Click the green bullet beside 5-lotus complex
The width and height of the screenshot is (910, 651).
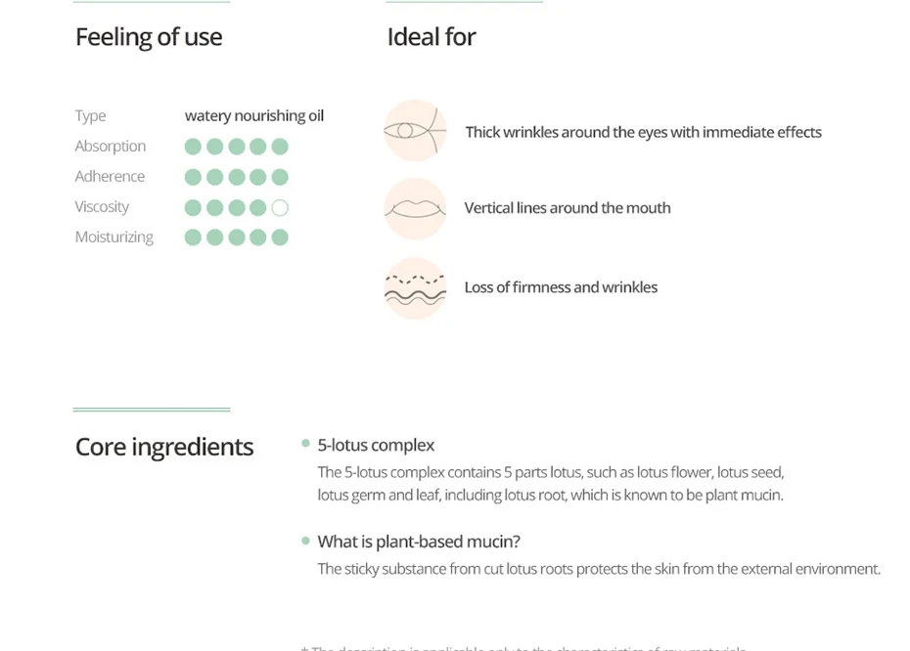306,444
